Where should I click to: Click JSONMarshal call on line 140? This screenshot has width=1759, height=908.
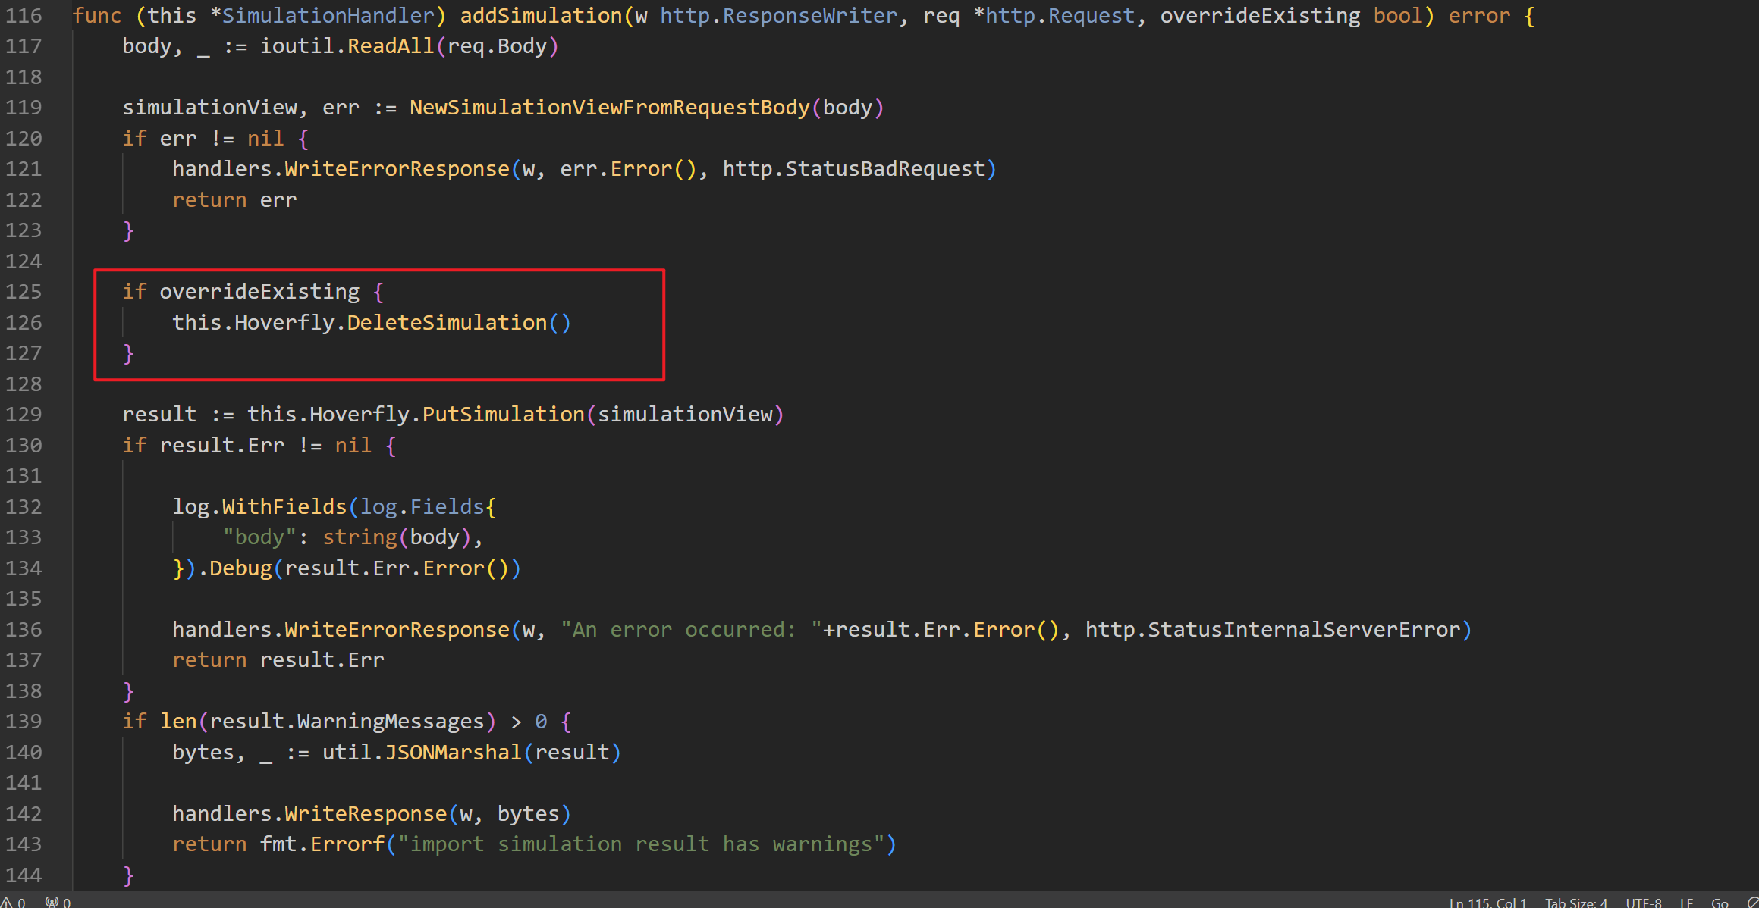[x=453, y=753]
